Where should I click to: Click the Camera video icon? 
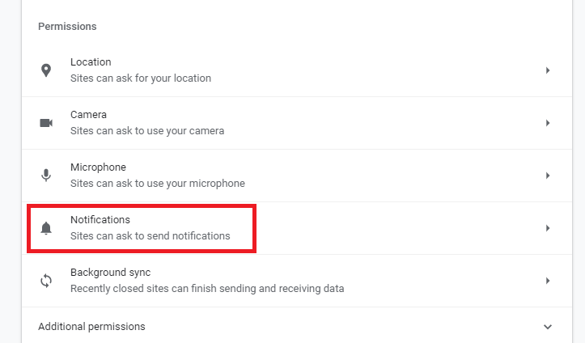click(x=46, y=123)
